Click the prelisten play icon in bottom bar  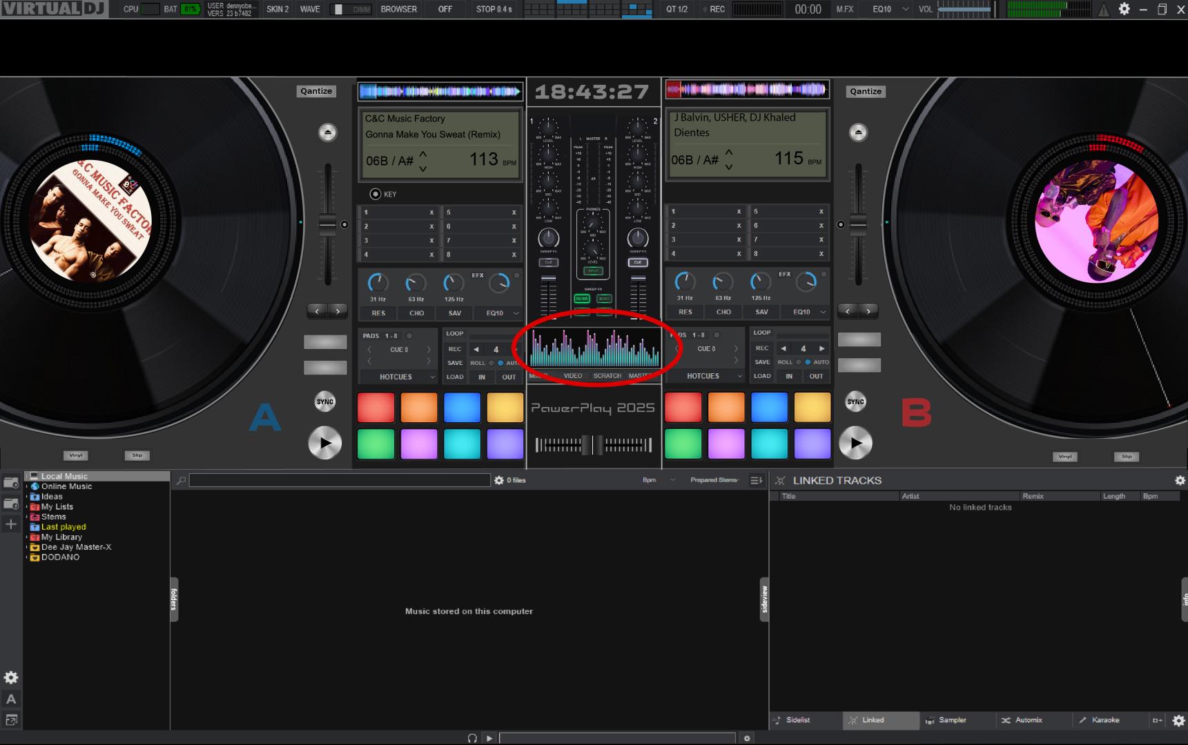(489, 738)
